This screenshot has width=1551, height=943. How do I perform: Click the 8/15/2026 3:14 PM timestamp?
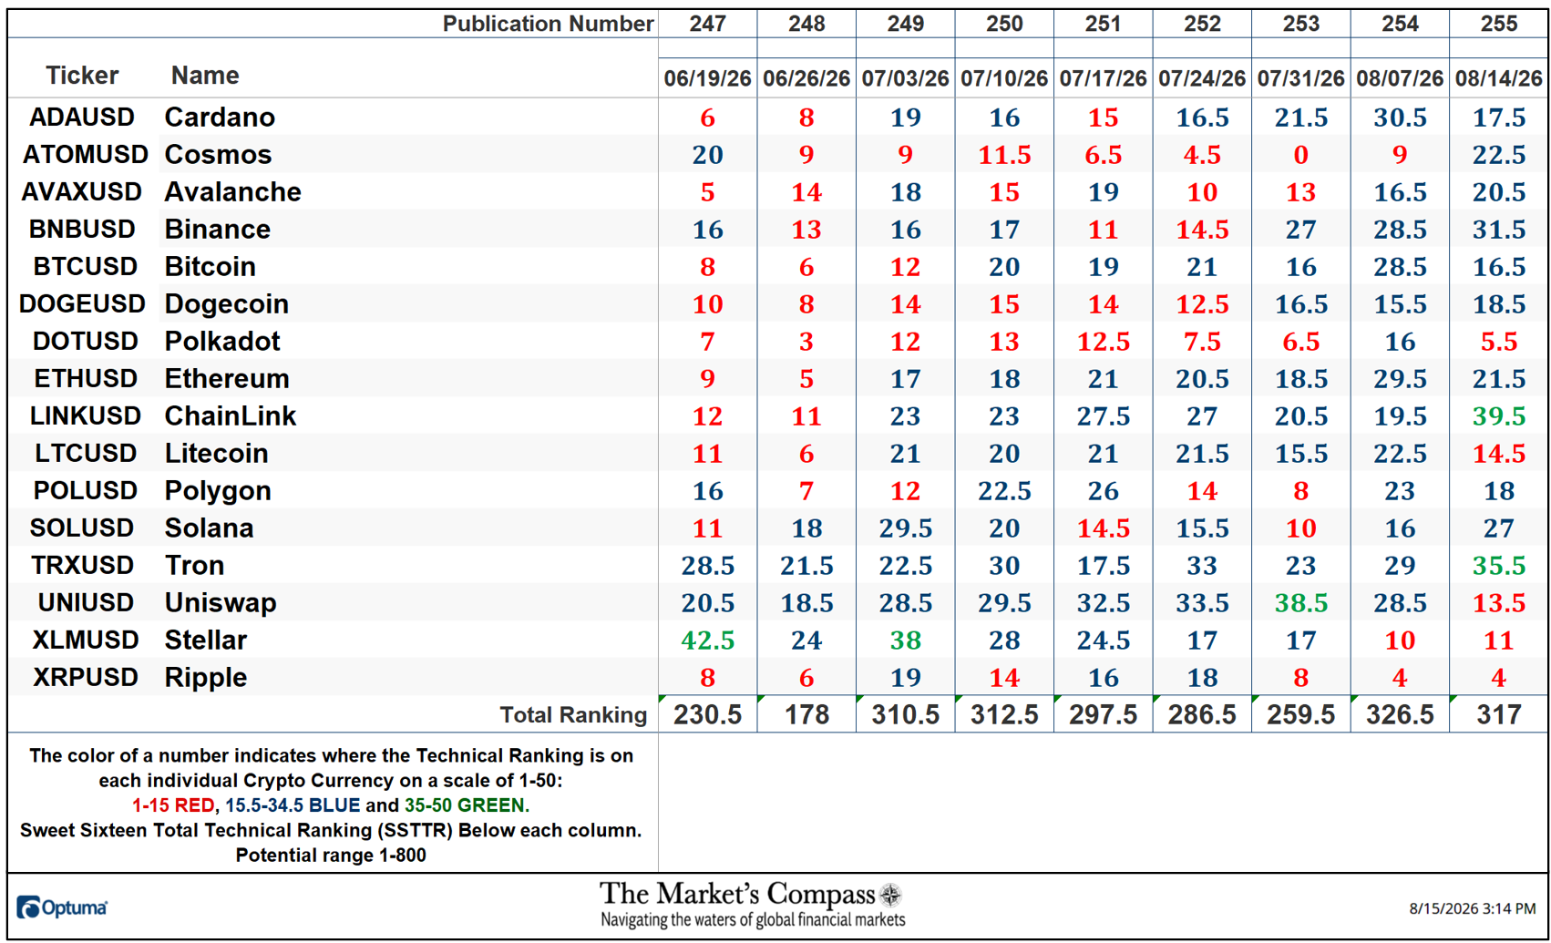pos(1472,908)
